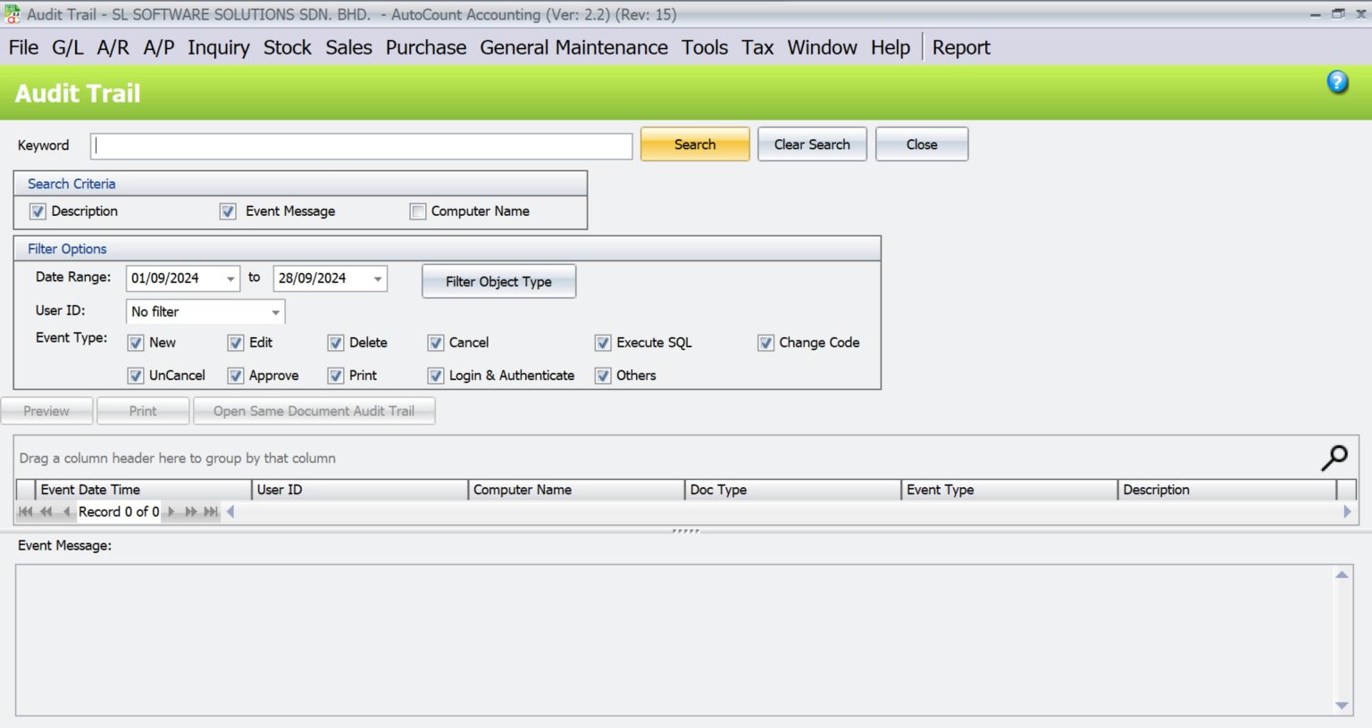Click the Search button
Screen dimensions: 1372x728
click(x=695, y=144)
